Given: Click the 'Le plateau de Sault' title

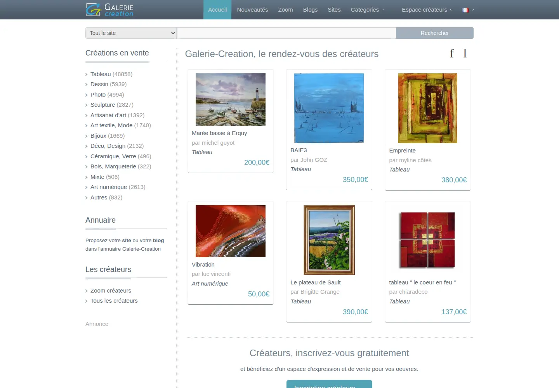Looking at the screenshot, I should [316, 282].
